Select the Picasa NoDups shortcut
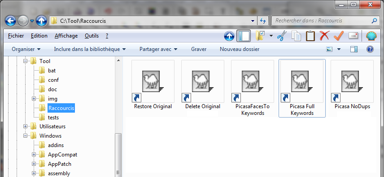This screenshot has height=177, width=384. tap(352, 85)
